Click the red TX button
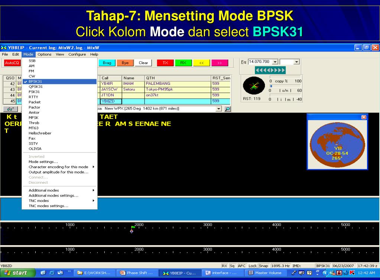380x280 pixels. (165, 63)
